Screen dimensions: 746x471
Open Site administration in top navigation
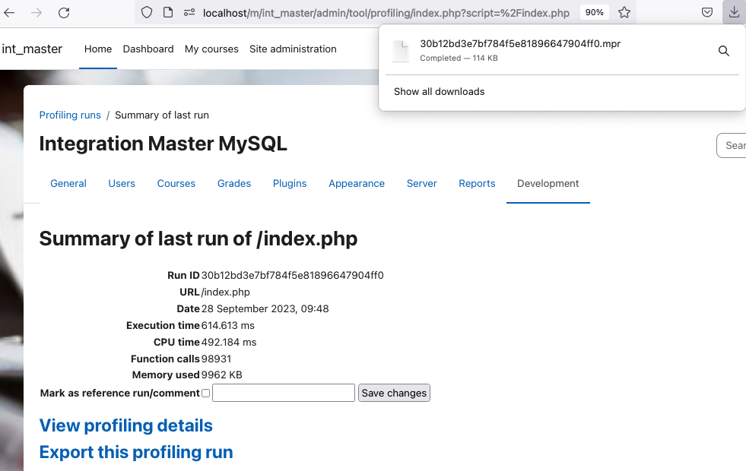tap(293, 49)
